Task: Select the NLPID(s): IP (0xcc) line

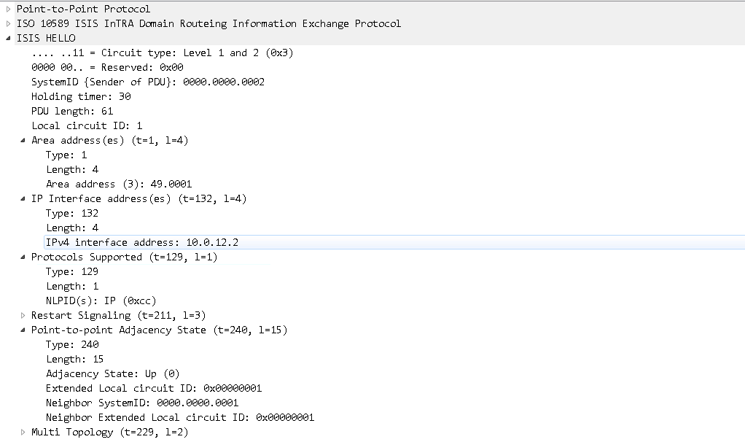Action: (x=101, y=301)
